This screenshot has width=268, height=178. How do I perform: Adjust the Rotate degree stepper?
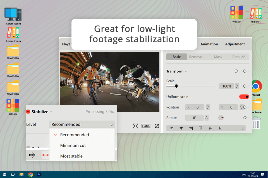(x=207, y=118)
